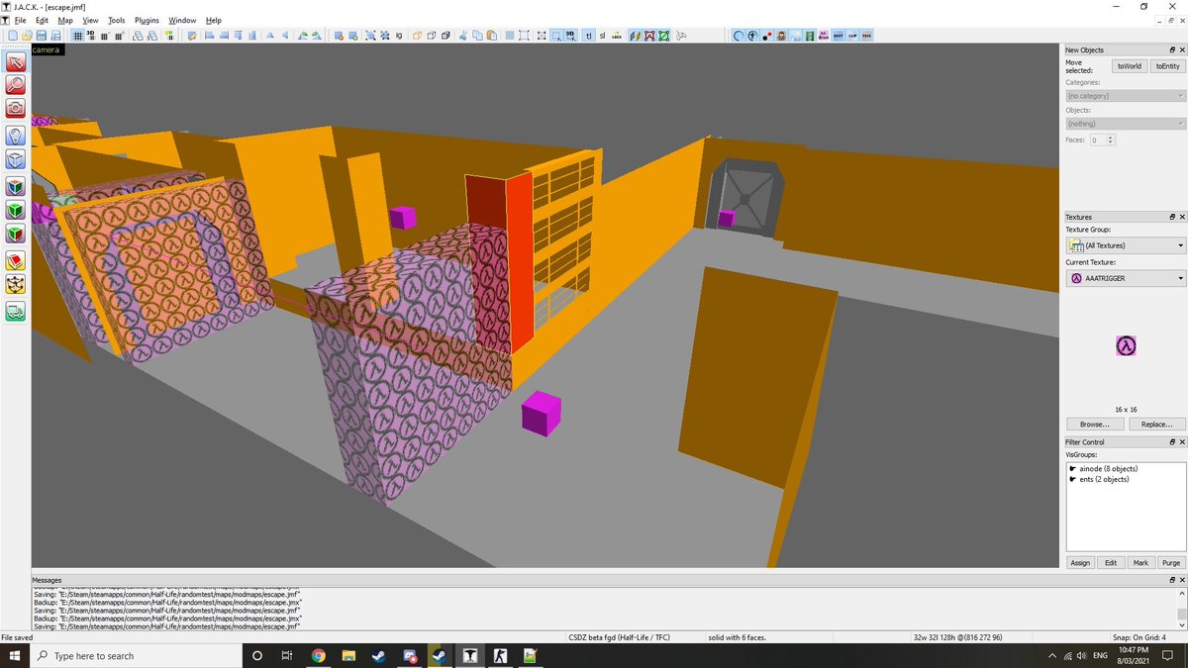Screen dimensions: 1188x668
Task: Copy selection using toolbar icon
Action: coord(478,36)
